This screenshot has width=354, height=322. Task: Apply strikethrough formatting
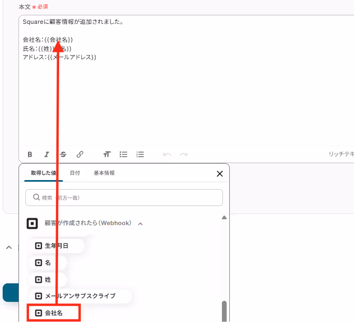tap(63, 154)
